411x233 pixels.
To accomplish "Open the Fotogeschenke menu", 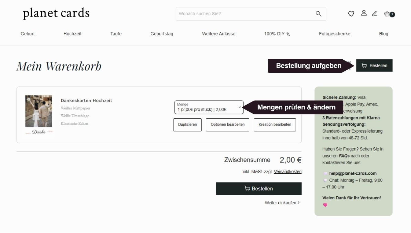I will point(334,34).
